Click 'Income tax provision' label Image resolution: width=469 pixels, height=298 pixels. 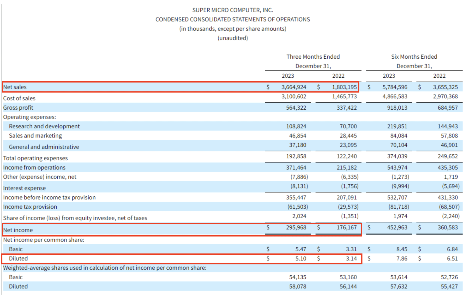tap(30, 207)
